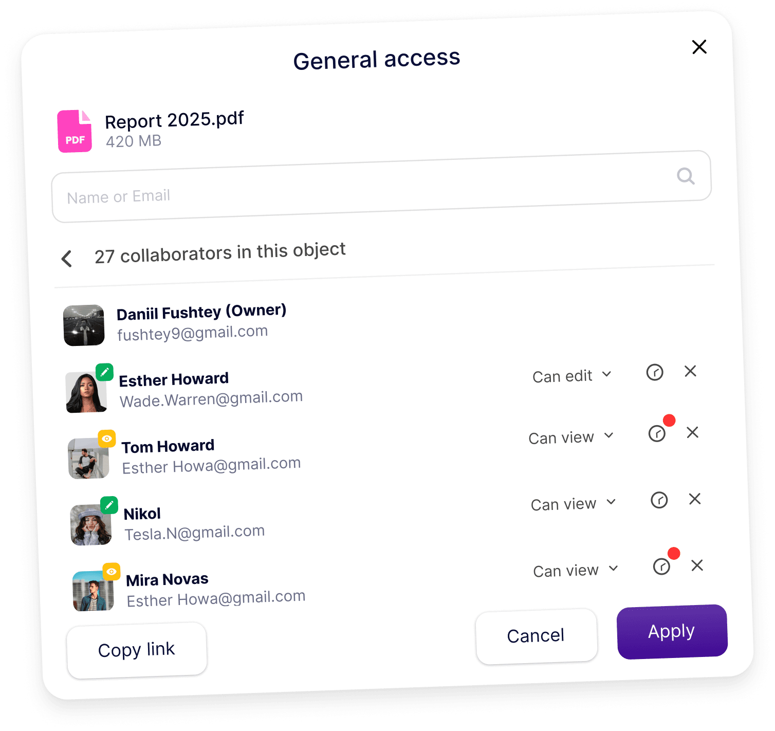The image size is (775, 731).
Task: Click the Apply button
Action: (x=672, y=632)
